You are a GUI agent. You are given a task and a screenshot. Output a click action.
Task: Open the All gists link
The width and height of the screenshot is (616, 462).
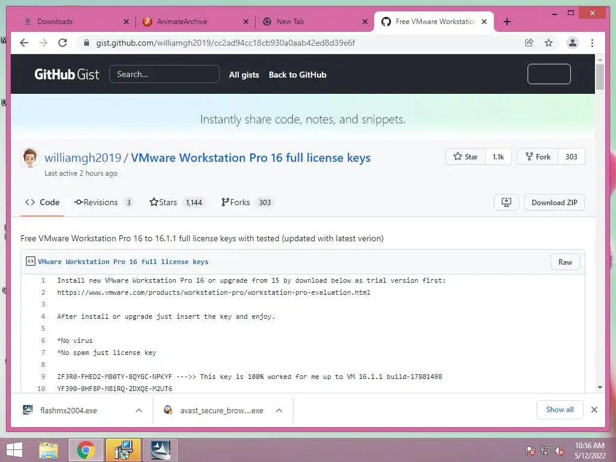(244, 75)
